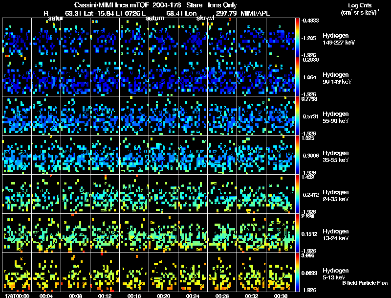Select the 55-90 keV image at 00:28
This screenshot has width=391, height=298.
(222, 115)
